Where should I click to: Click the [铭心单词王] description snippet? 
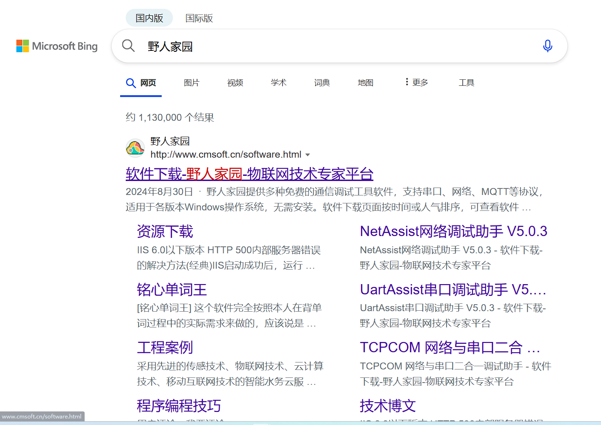(229, 316)
